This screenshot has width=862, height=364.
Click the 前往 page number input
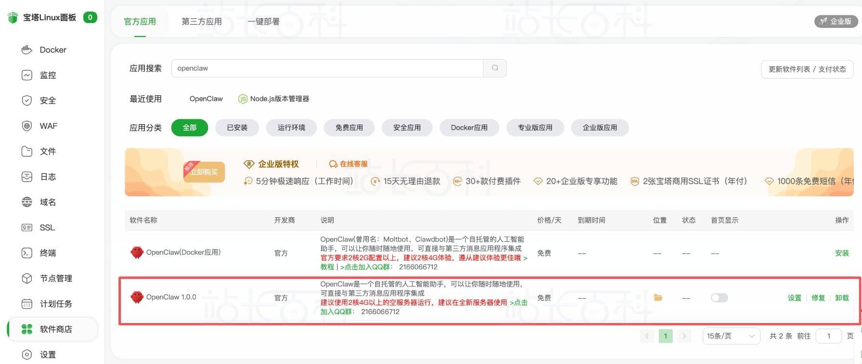coord(829,336)
